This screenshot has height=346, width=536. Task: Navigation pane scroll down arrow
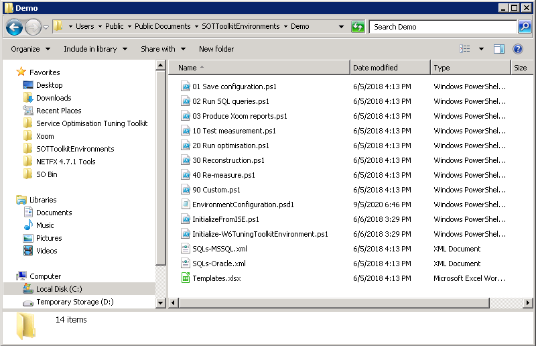coord(160,302)
